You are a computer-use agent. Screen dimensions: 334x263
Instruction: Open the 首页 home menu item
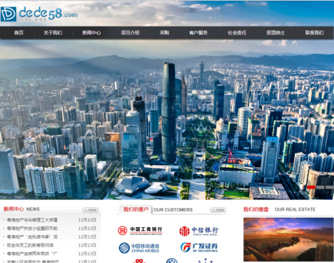click(19, 32)
